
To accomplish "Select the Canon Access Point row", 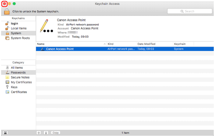I will [x=125, y=49].
